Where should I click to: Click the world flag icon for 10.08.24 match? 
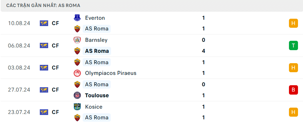point(44,23)
